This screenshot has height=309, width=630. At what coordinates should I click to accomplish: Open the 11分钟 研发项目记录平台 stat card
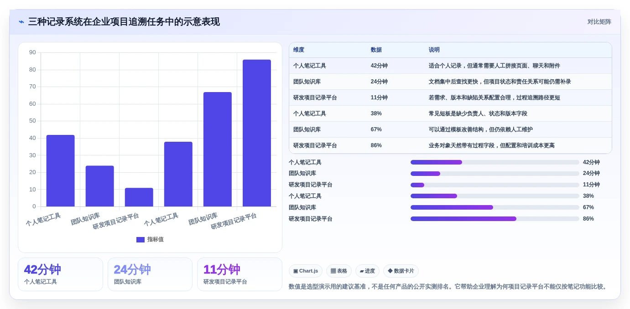240,274
